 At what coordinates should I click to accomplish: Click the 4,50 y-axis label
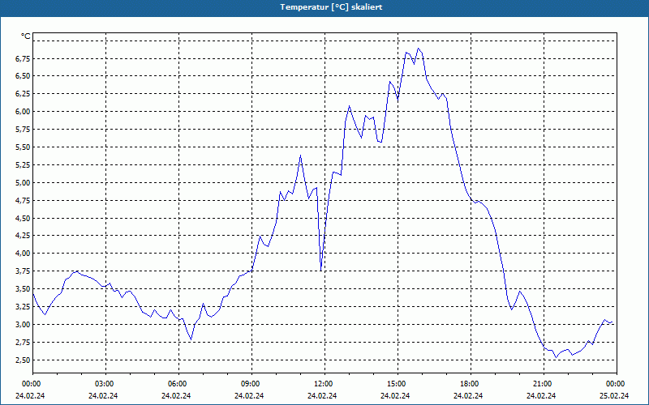coord(23,218)
